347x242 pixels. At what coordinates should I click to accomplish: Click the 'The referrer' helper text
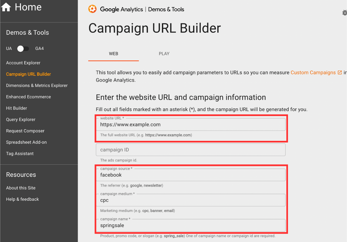tap(132, 185)
